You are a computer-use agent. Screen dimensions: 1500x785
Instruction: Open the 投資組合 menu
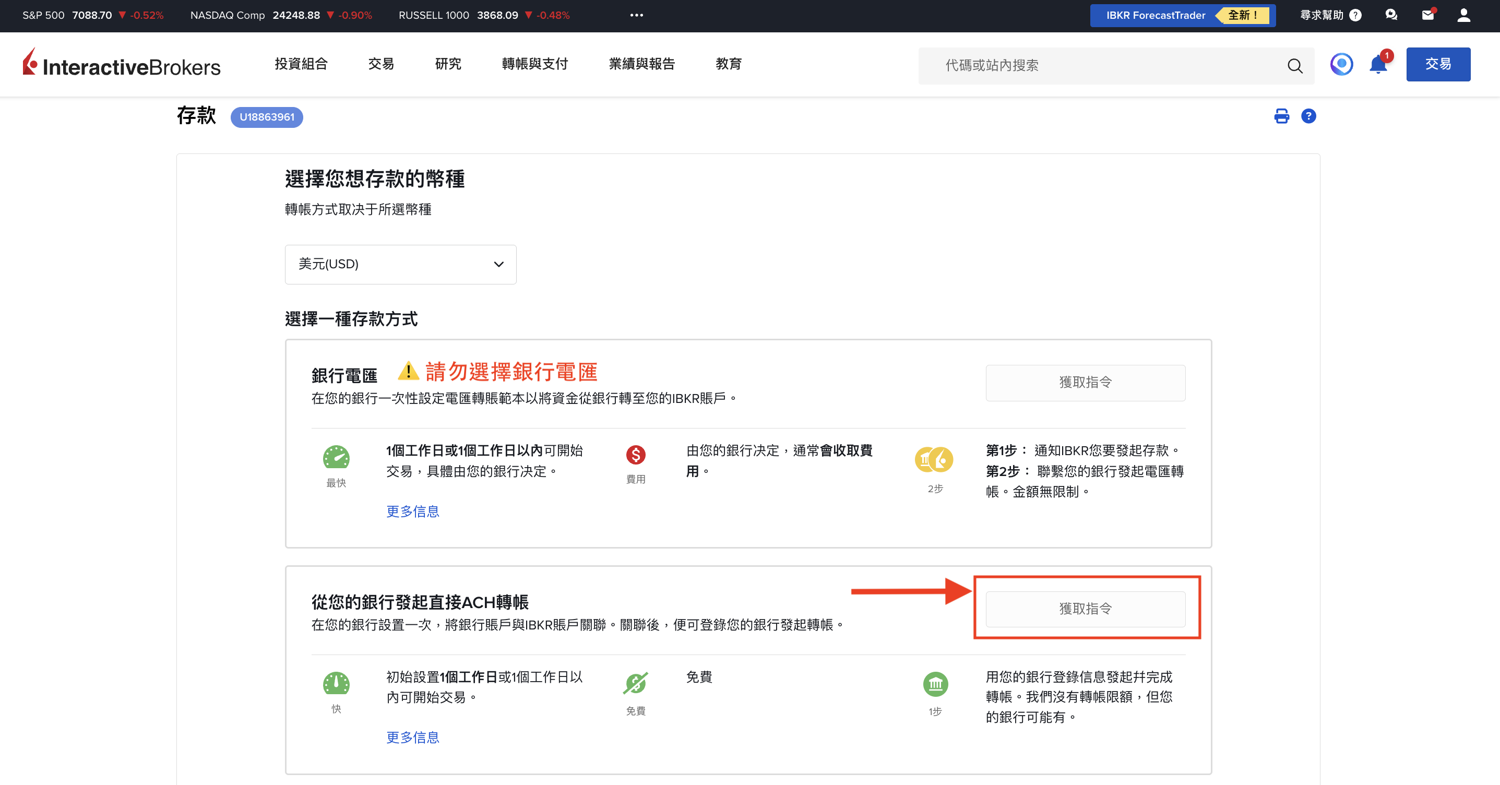coord(301,64)
